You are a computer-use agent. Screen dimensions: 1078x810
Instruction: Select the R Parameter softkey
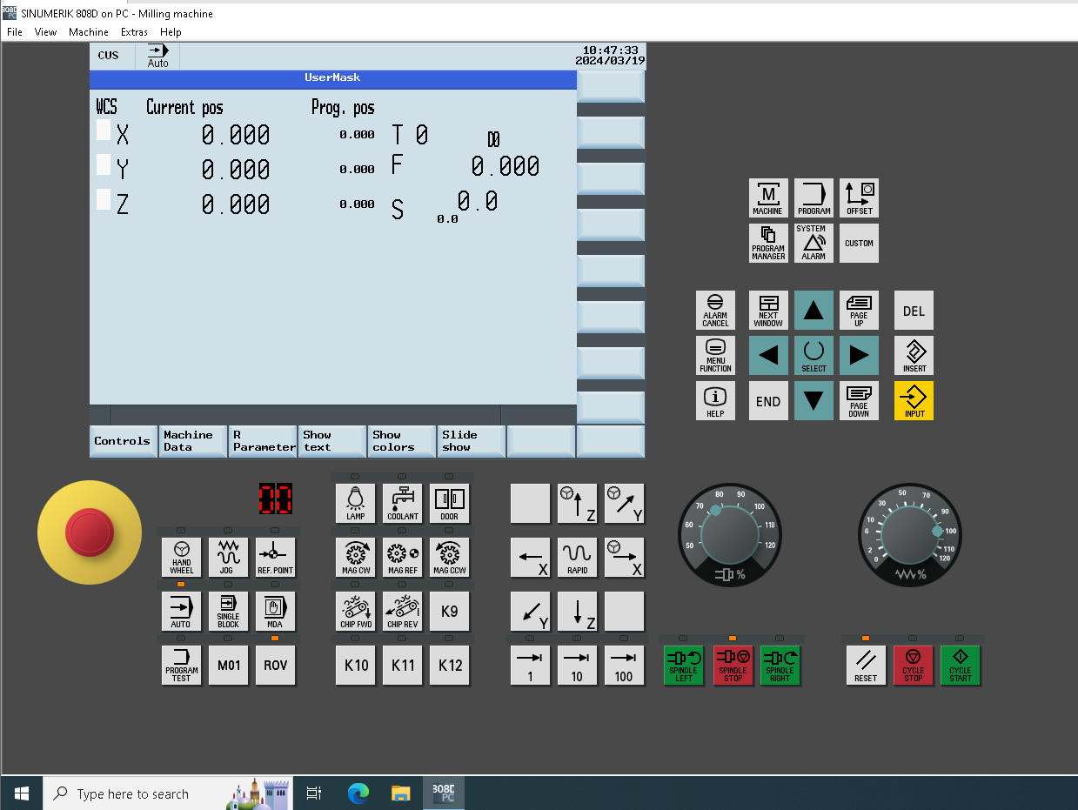pyautogui.click(x=263, y=441)
